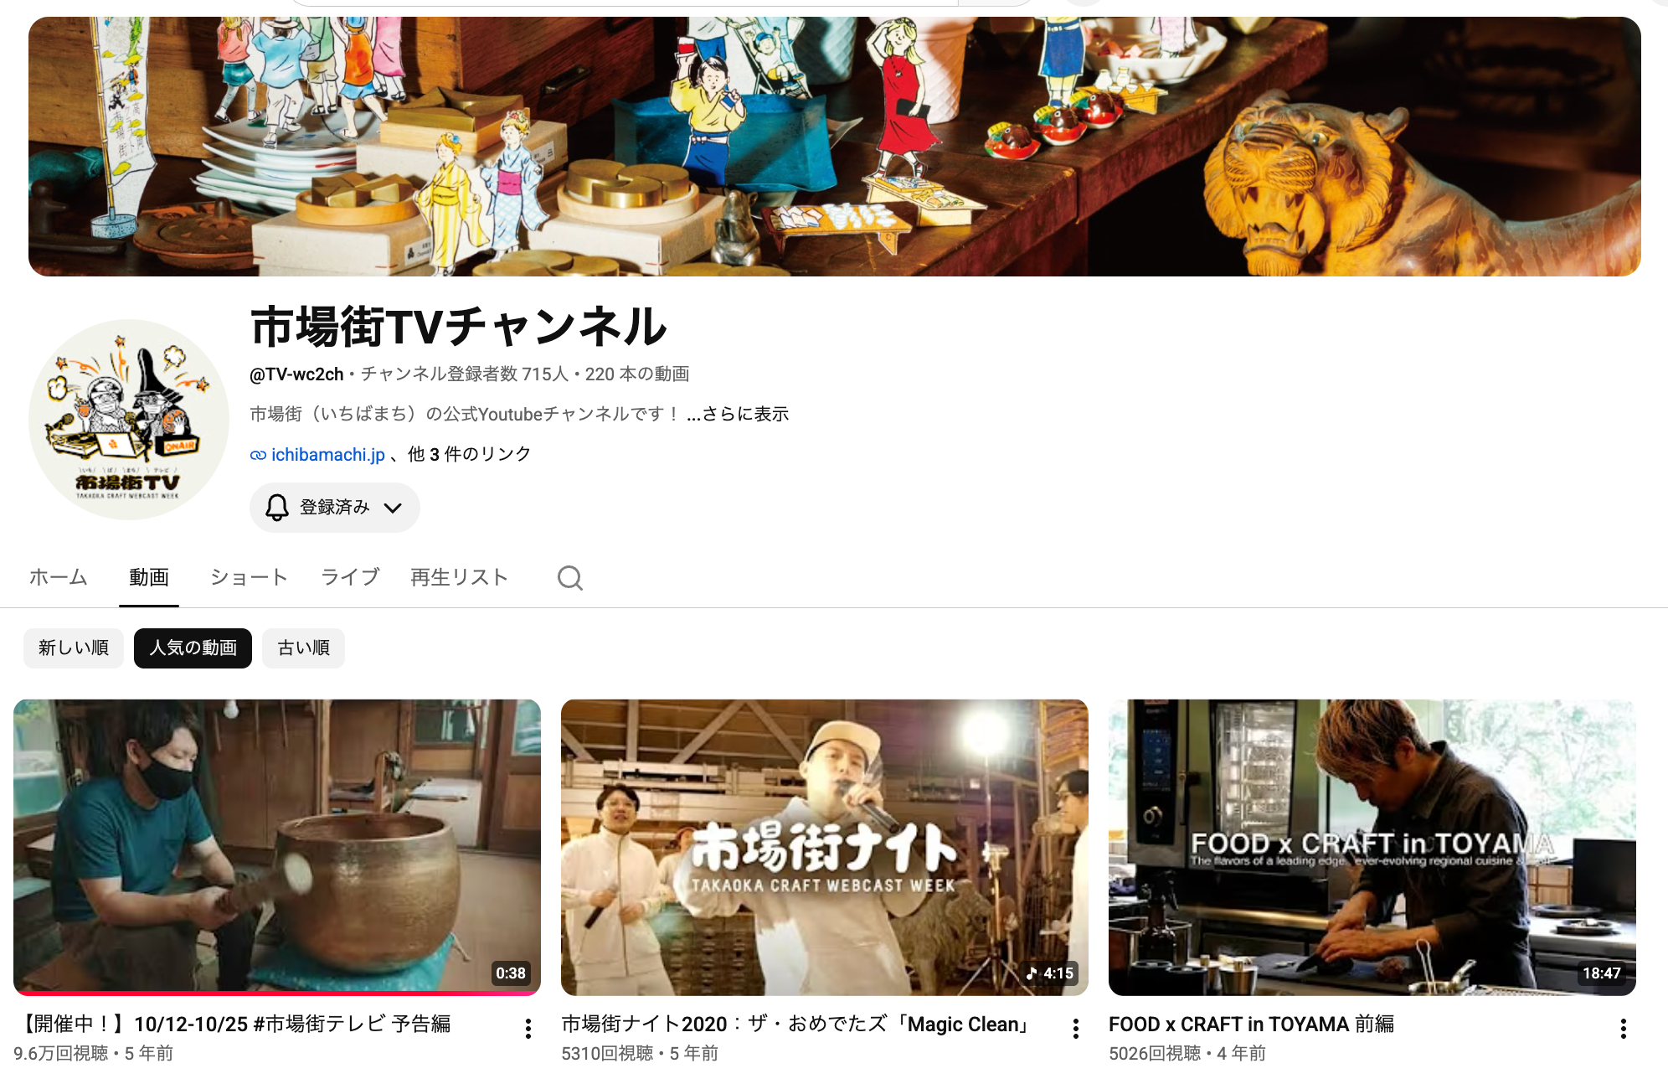Click the 5310回視聴 view count
1668x1084 pixels.
607,1053
